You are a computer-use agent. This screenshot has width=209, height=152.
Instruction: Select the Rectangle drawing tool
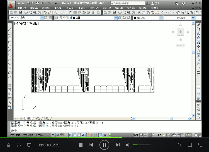point(10,42)
